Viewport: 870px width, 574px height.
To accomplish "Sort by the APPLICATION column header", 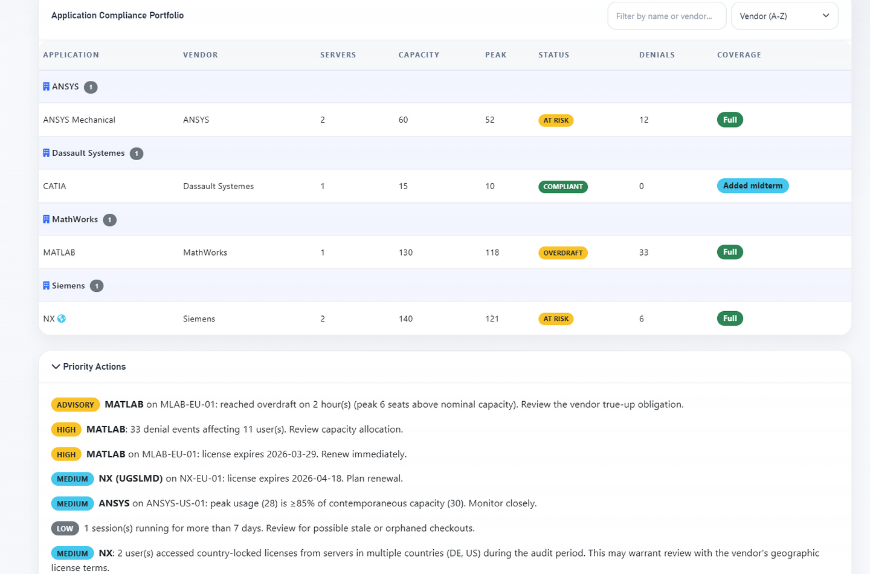I will click(x=71, y=55).
